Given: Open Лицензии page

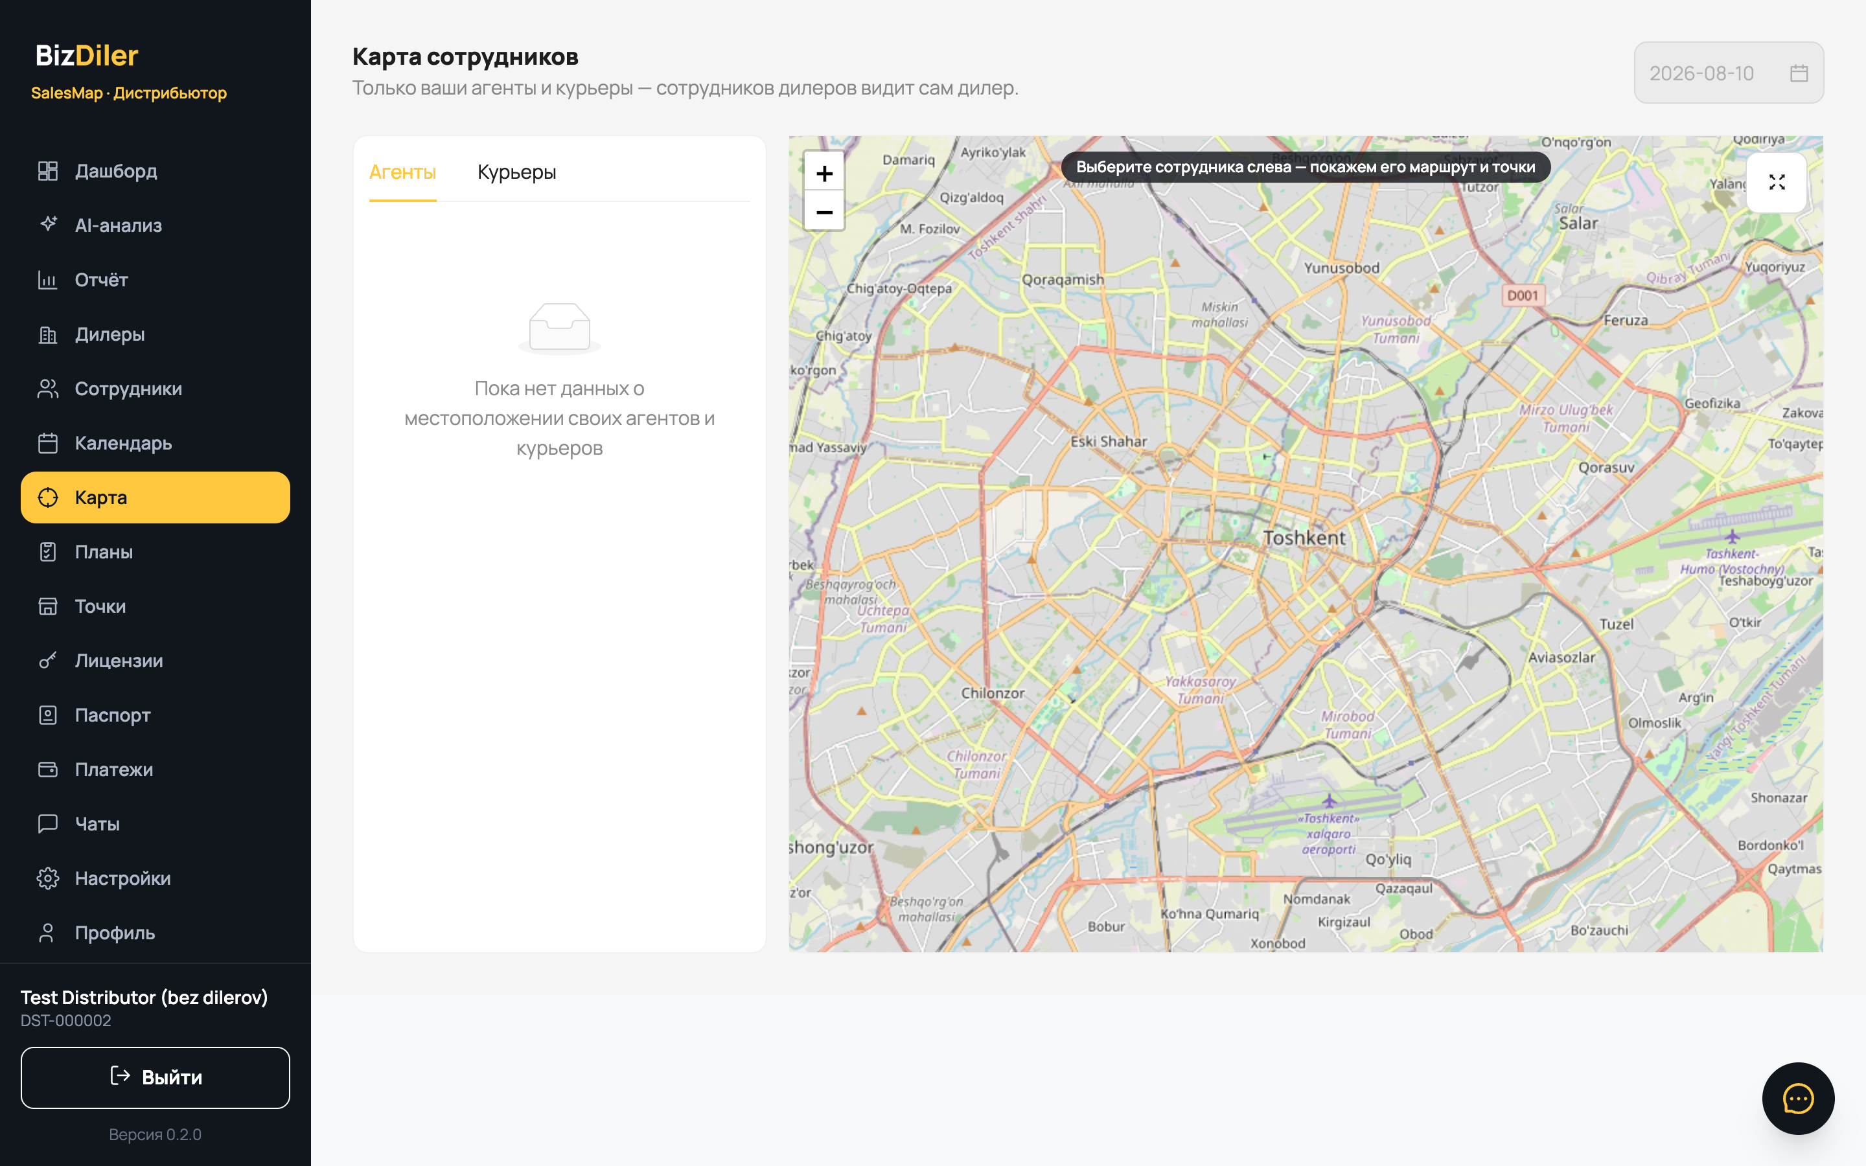Looking at the screenshot, I should [x=155, y=661].
